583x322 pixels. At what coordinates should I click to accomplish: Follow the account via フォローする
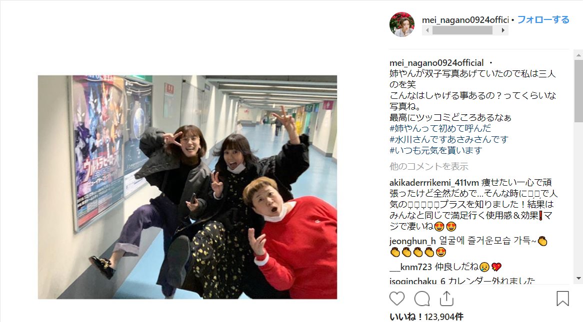tap(543, 19)
